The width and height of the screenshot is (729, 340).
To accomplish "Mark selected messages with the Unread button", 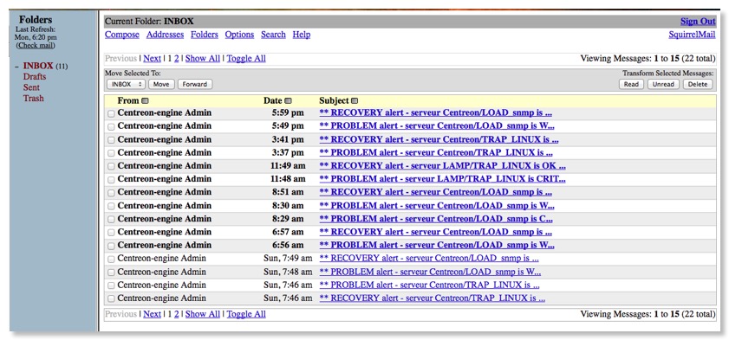I will point(663,85).
